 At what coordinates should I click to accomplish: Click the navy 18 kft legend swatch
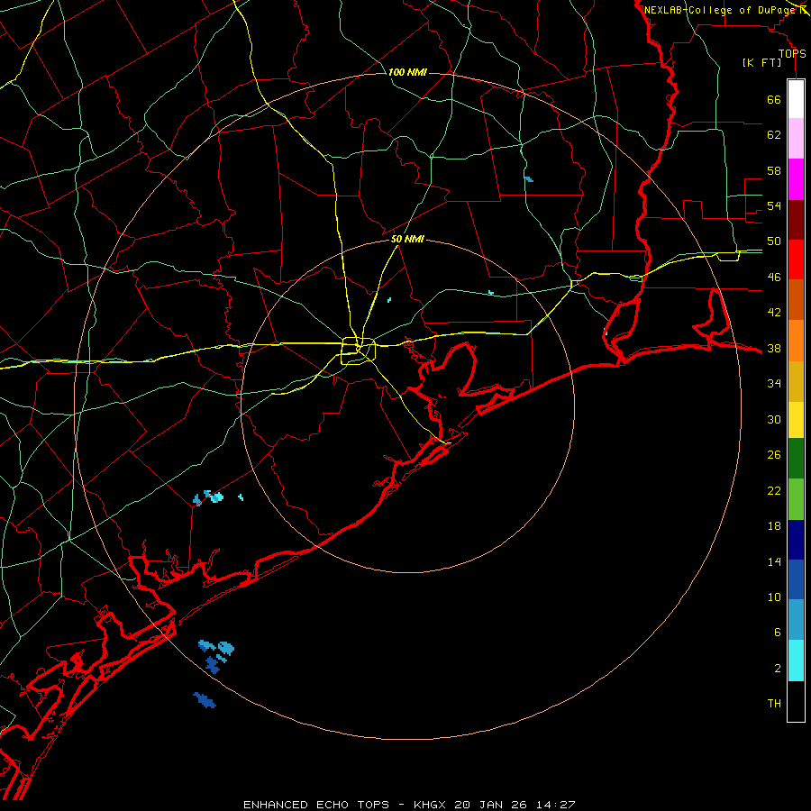[796, 540]
